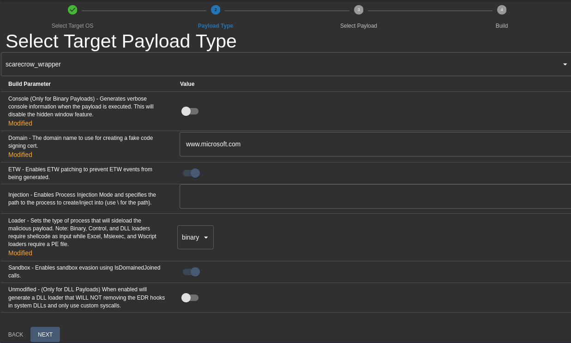Click the binary loader arrow icon
Image resolution: width=571 pixels, height=343 pixels.
click(x=206, y=237)
